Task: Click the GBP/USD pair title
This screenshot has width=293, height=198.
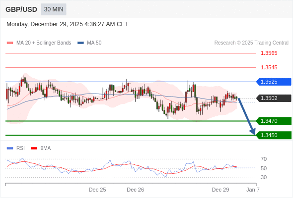Action: (21, 9)
